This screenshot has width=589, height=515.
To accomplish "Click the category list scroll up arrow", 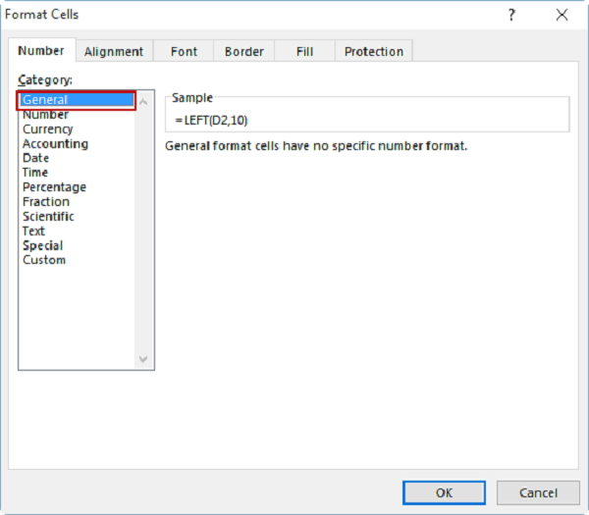I will click(144, 101).
